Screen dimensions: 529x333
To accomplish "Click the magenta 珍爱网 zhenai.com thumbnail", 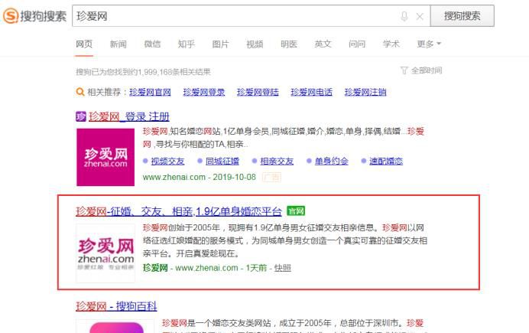I will pos(105,157).
